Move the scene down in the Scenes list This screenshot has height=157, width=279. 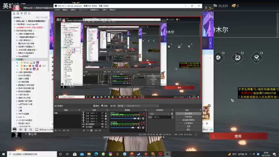click(68, 130)
